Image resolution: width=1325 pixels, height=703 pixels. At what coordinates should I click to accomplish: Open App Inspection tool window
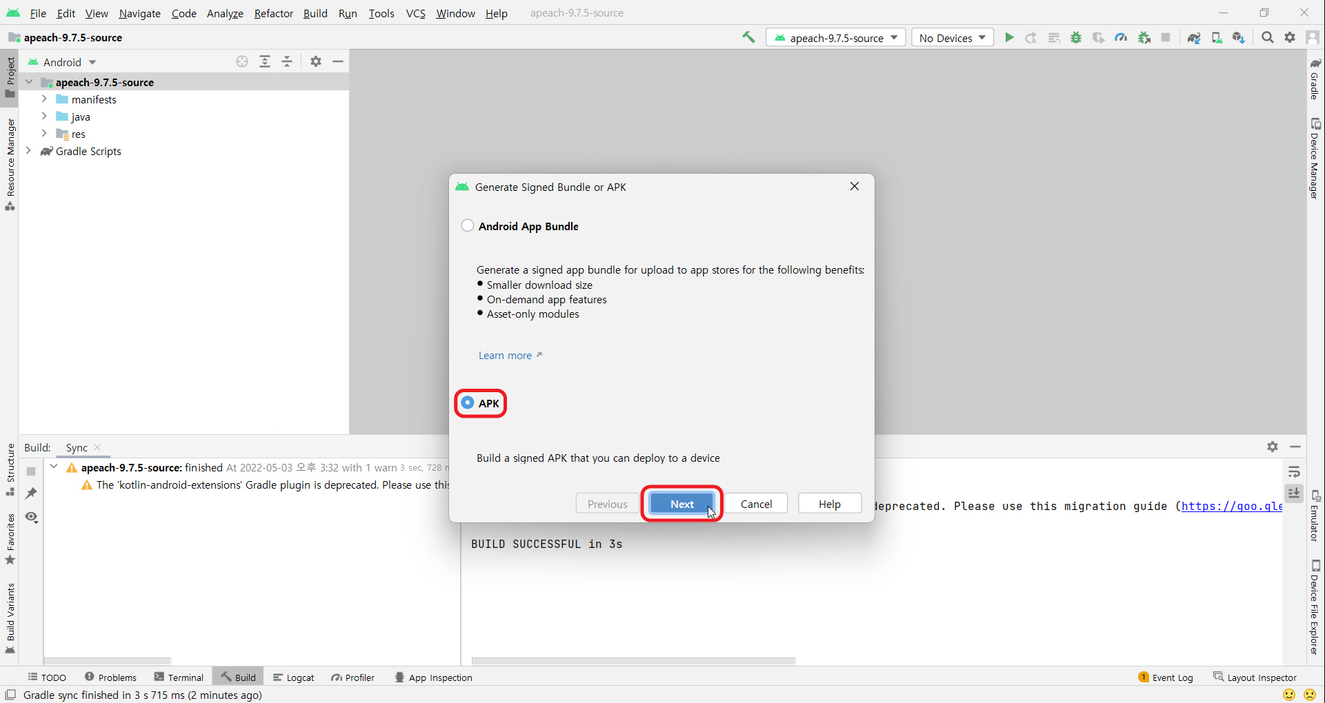(x=433, y=677)
